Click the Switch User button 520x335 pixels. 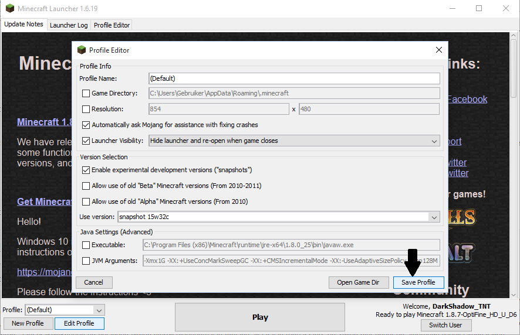(x=445, y=325)
